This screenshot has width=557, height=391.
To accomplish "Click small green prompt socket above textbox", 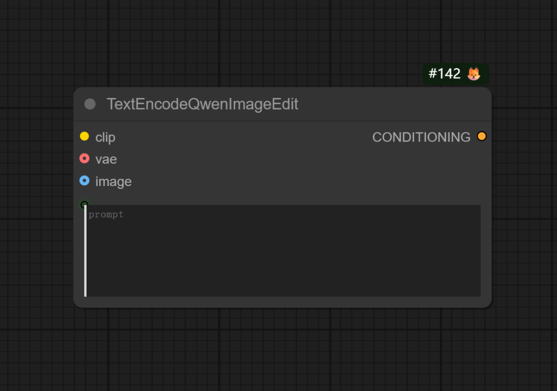I will click(x=85, y=205).
